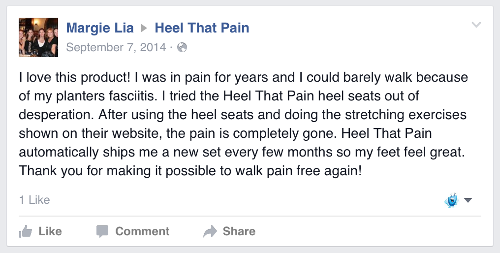View who liked via "1 Like"
500x253 pixels.
34,200
